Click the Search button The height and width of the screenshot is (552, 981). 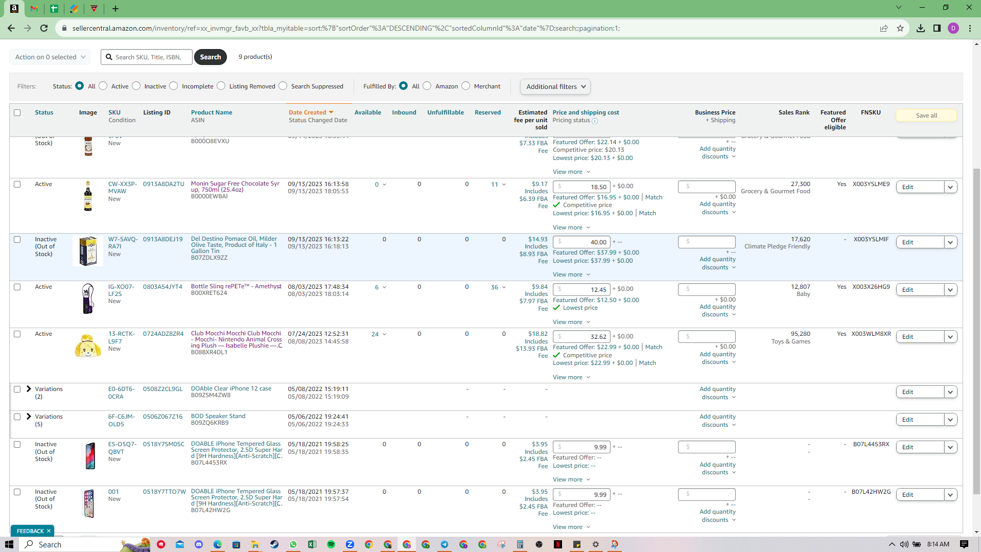[x=211, y=57]
